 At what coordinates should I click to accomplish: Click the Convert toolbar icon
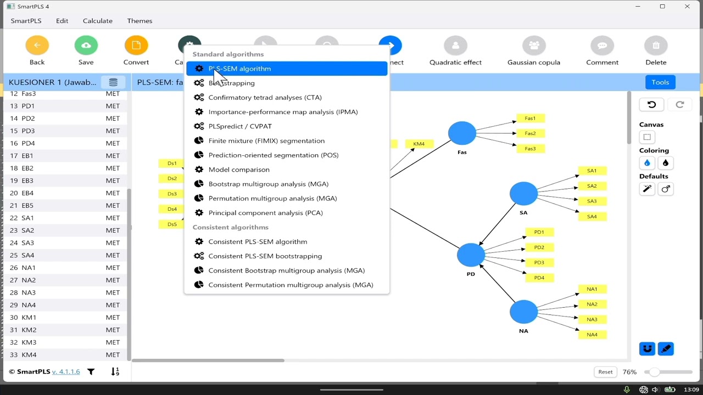(136, 45)
